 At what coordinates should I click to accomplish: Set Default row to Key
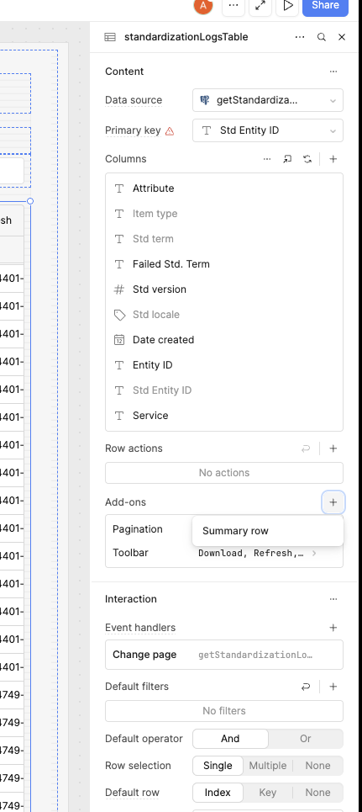pyautogui.click(x=268, y=793)
